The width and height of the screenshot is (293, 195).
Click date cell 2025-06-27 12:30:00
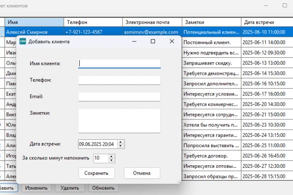tap(267, 166)
